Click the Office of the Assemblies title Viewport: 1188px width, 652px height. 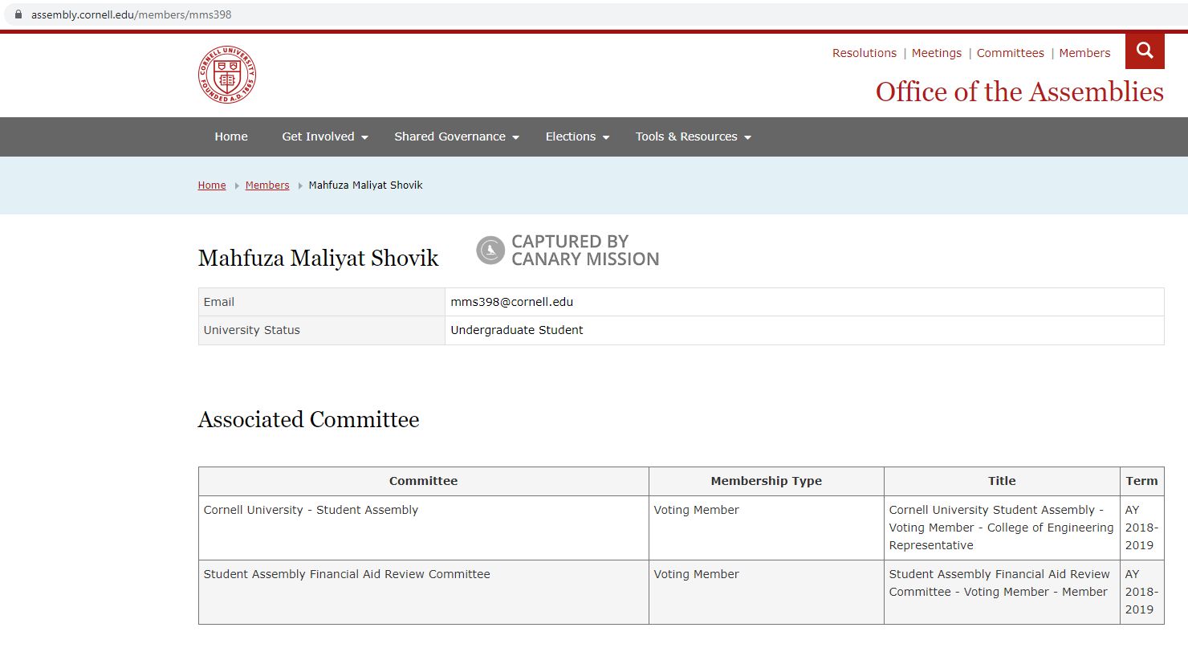pyautogui.click(x=1019, y=92)
